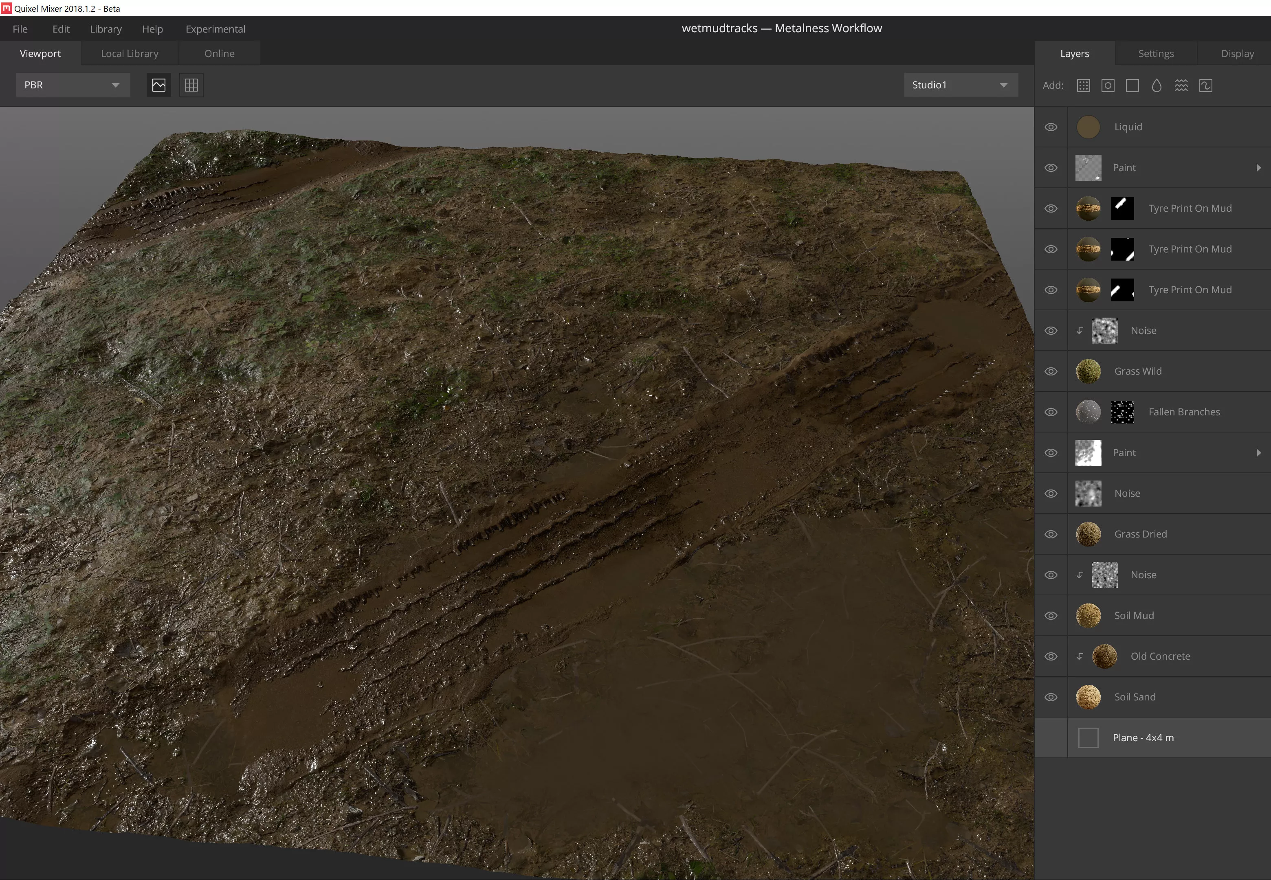
Task: Open the Experimental menu
Action: click(x=215, y=29)
